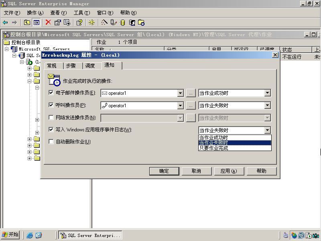
Task: Open the 操作(A) menu
Action: (35, 13)
